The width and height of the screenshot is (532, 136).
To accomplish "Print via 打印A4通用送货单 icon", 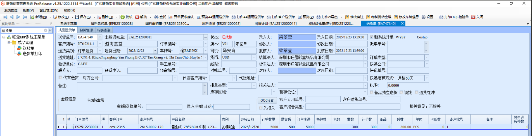I will [x=234, y=17].
